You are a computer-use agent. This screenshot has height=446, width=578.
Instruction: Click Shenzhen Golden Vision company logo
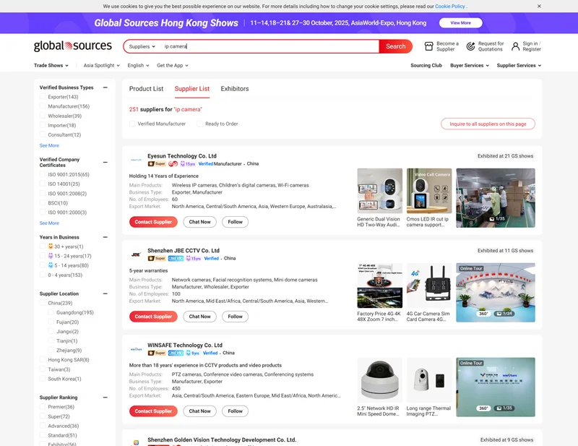click(136, 442)
